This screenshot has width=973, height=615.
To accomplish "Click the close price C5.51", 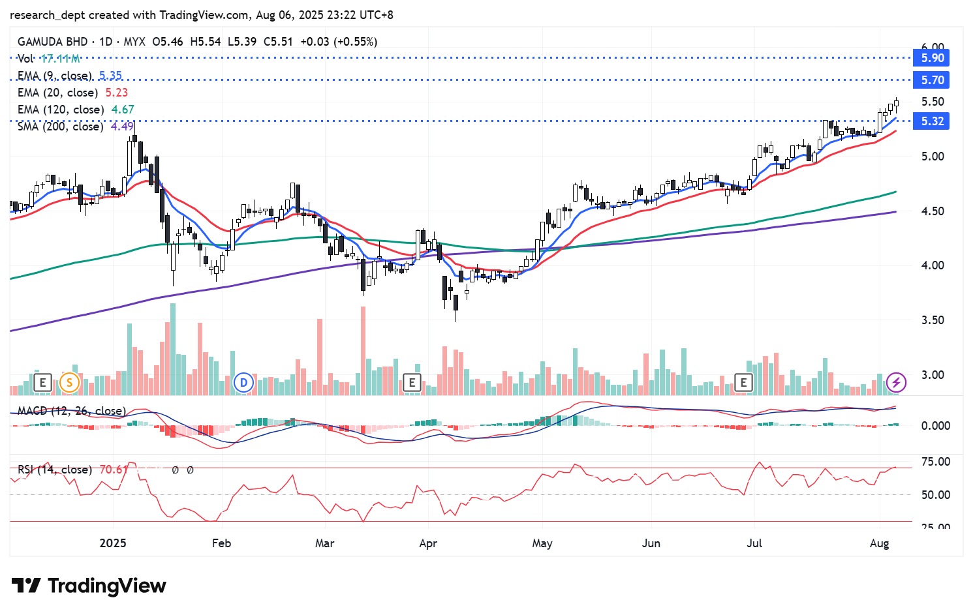I will click(x=278, y=42).
